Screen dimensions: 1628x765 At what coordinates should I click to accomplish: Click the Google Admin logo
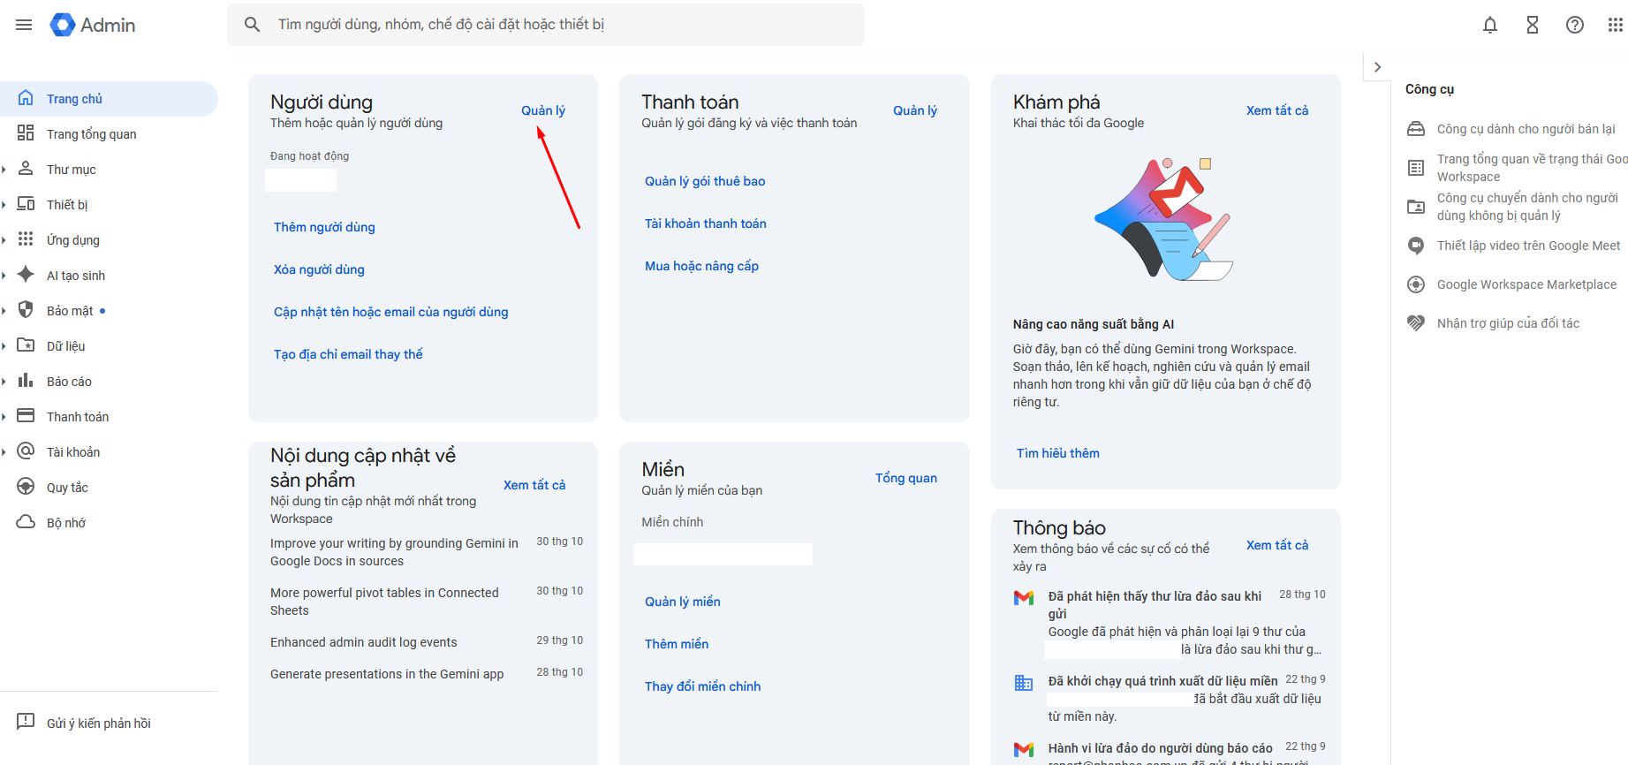[93, 25]
